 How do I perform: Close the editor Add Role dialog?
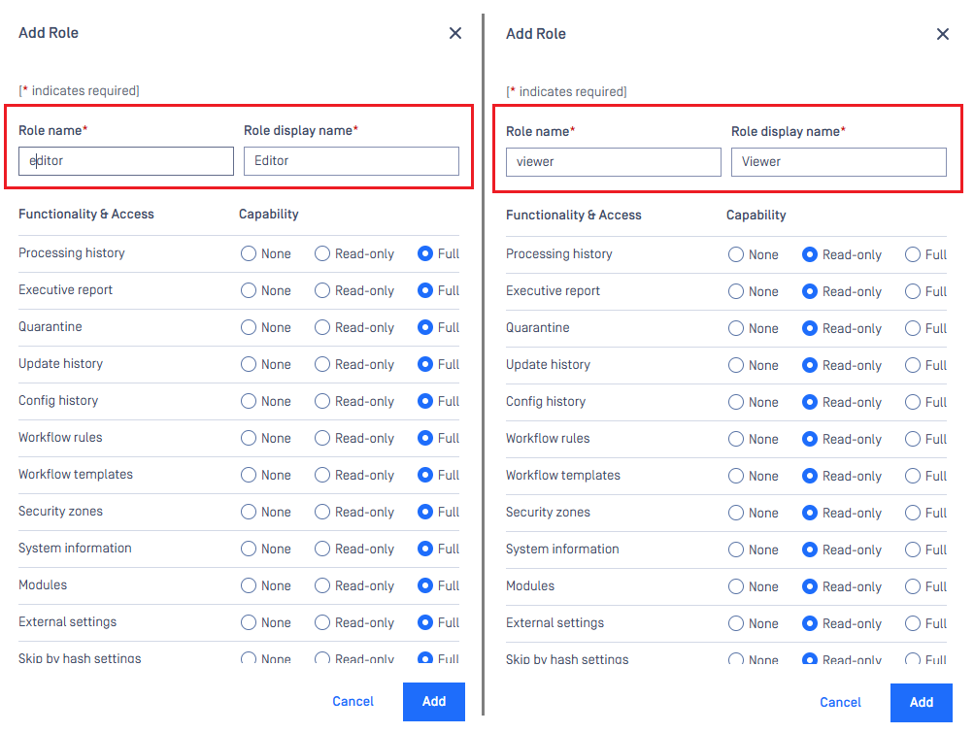[x=455, y=33]
